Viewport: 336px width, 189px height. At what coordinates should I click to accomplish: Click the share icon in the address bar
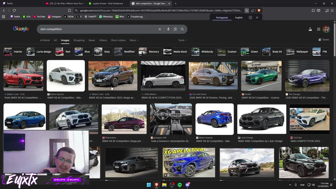pyautogui.click(x=253, y=10)
